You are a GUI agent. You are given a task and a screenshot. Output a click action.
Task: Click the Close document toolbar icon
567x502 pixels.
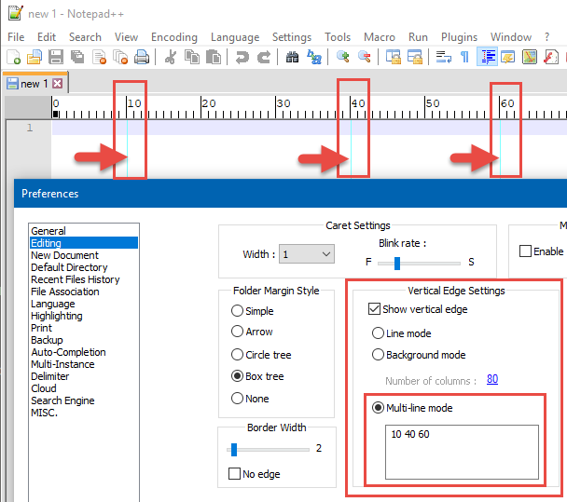click(x=99, y=57)
